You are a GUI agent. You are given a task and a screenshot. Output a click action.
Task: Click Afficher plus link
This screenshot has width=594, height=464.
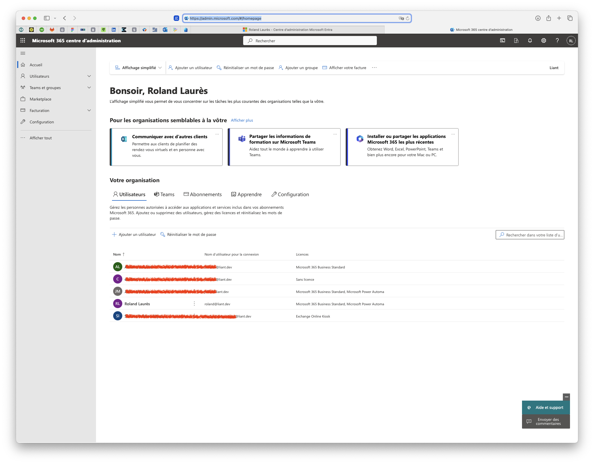(242, 120)
